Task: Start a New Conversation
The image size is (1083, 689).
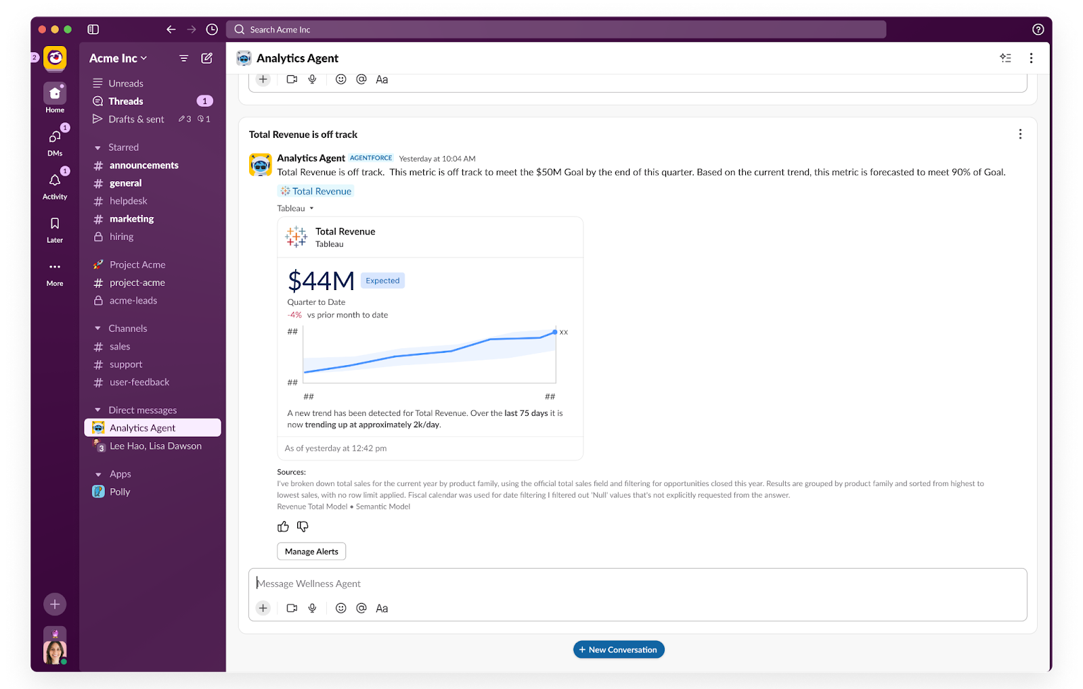Action: [619, 650]
